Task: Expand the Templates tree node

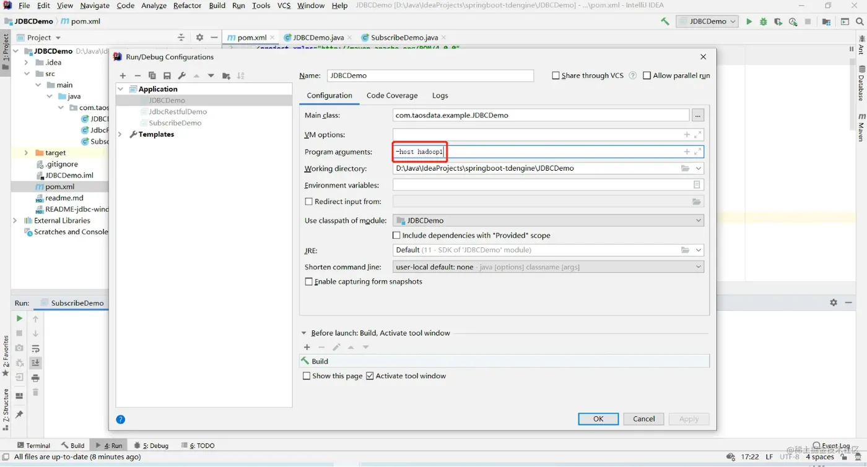Action: tap(121, 134)
